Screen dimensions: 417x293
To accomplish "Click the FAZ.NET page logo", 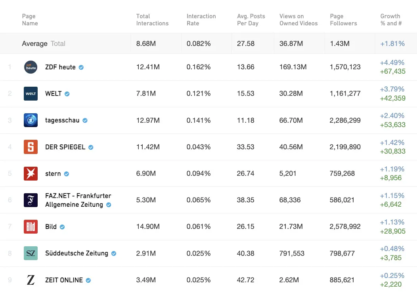I will [x=31, y=200].
